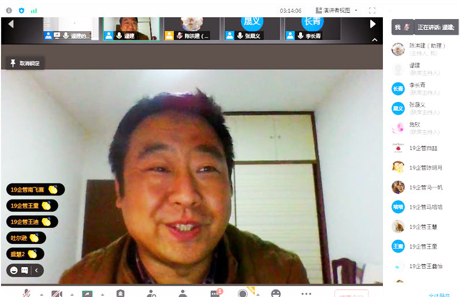Check the green network signal indicator
This screenshot has width=462, height=297.
coord(33,10)
